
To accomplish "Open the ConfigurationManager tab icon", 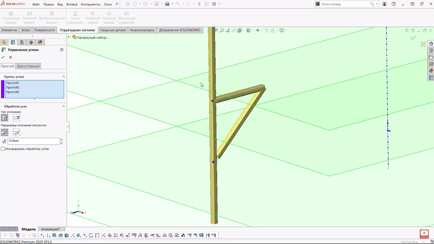I will click(22, 42).
